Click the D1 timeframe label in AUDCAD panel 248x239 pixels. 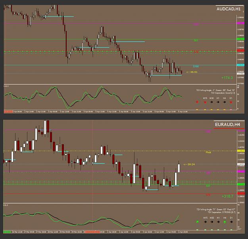point(231,98)
